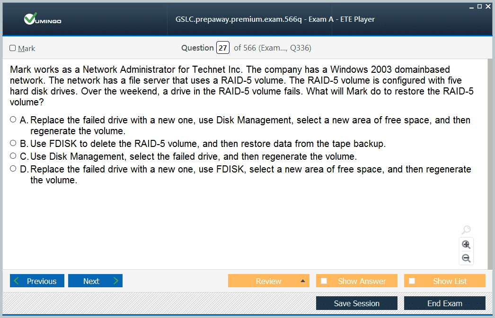
Task: Click answer D text about using FDISK
Action: tap(251, 175)
